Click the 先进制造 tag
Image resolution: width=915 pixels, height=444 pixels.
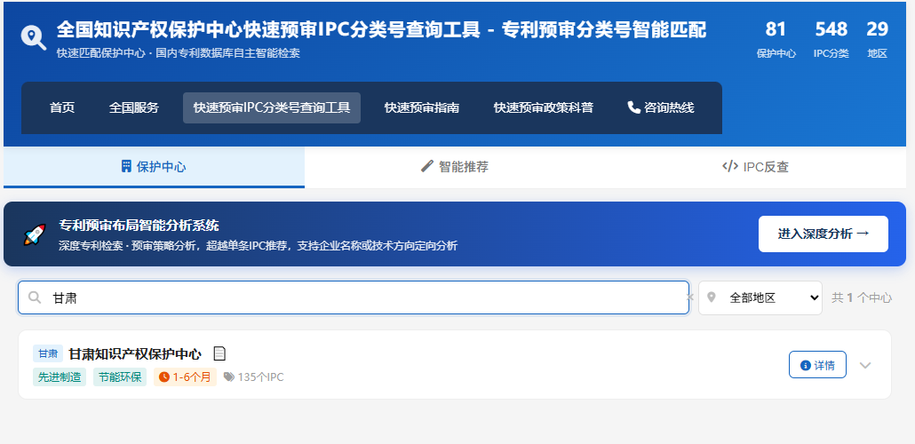tap(60, 377)
